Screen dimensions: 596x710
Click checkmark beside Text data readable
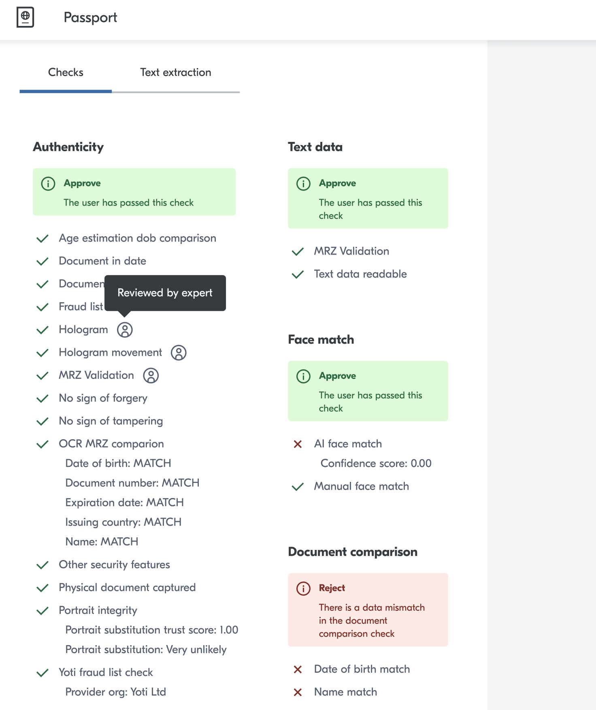point(298,274)
